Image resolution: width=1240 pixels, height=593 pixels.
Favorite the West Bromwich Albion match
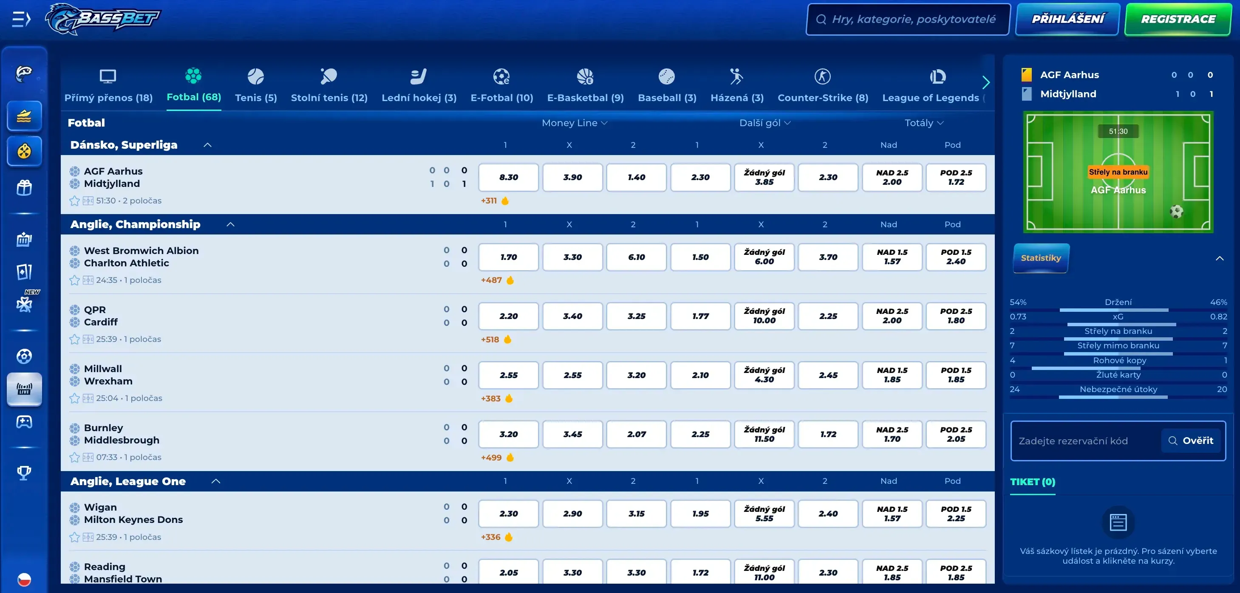pos(75,280)
